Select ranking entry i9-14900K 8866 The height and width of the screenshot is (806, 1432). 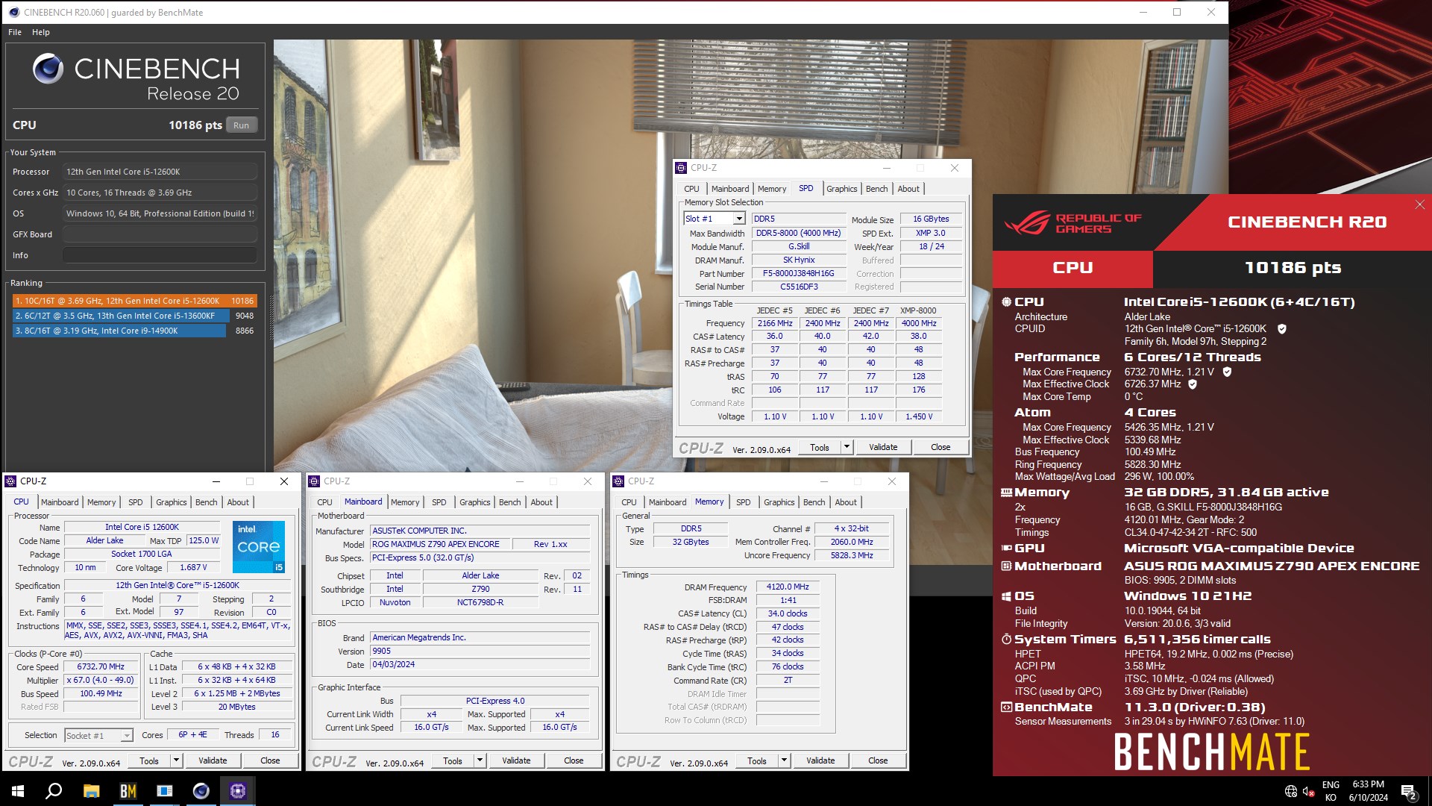(135, 331)
